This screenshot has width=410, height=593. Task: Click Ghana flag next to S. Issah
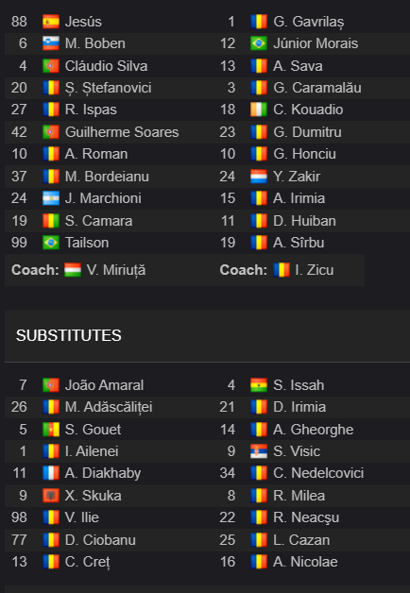pos(259,385)
